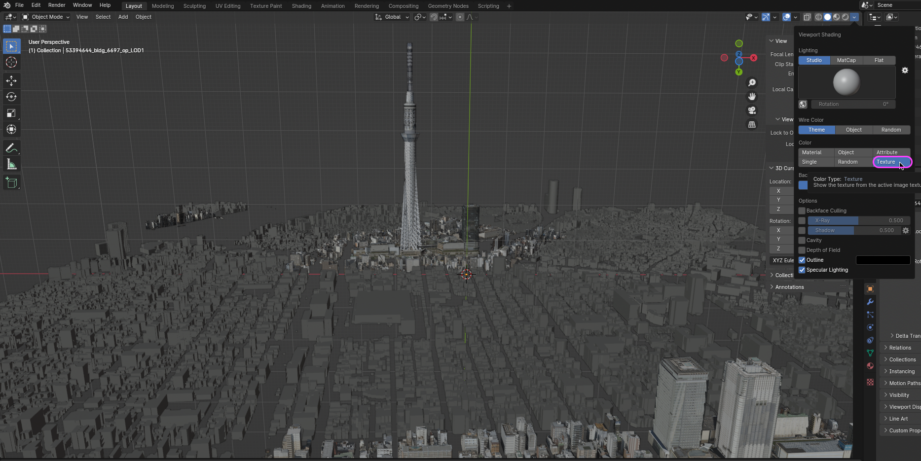Open studio light settings gear
Screen dimensions: 921x461
tap(905, 71)
